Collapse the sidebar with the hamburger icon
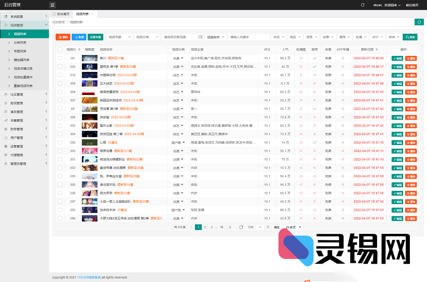 (53, 5)
